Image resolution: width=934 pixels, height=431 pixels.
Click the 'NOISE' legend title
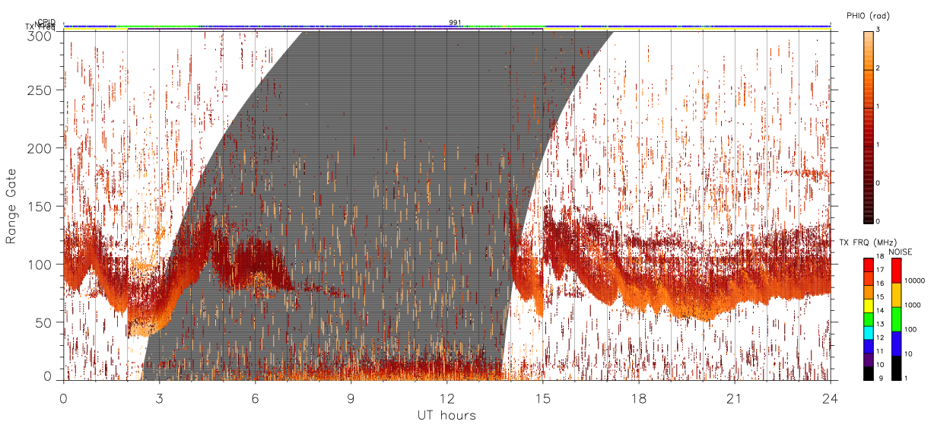902,252
